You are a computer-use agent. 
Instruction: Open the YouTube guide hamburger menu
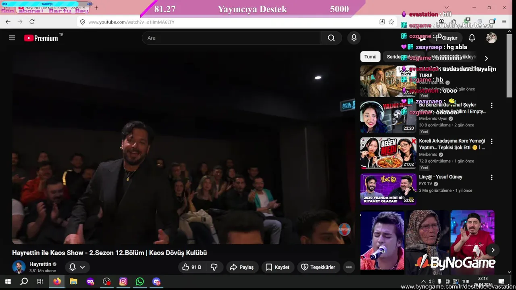point(12,38)
